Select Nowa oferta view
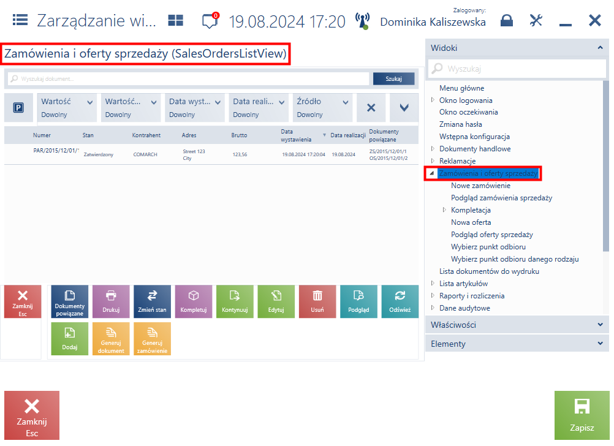Viewport: 614px width, 446px height. (471, 222)
